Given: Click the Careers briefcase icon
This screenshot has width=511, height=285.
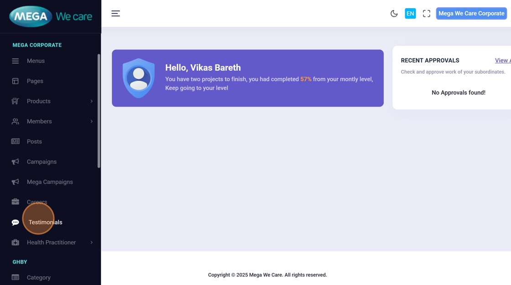Looking at the screenshot, I should pos(16,202).
